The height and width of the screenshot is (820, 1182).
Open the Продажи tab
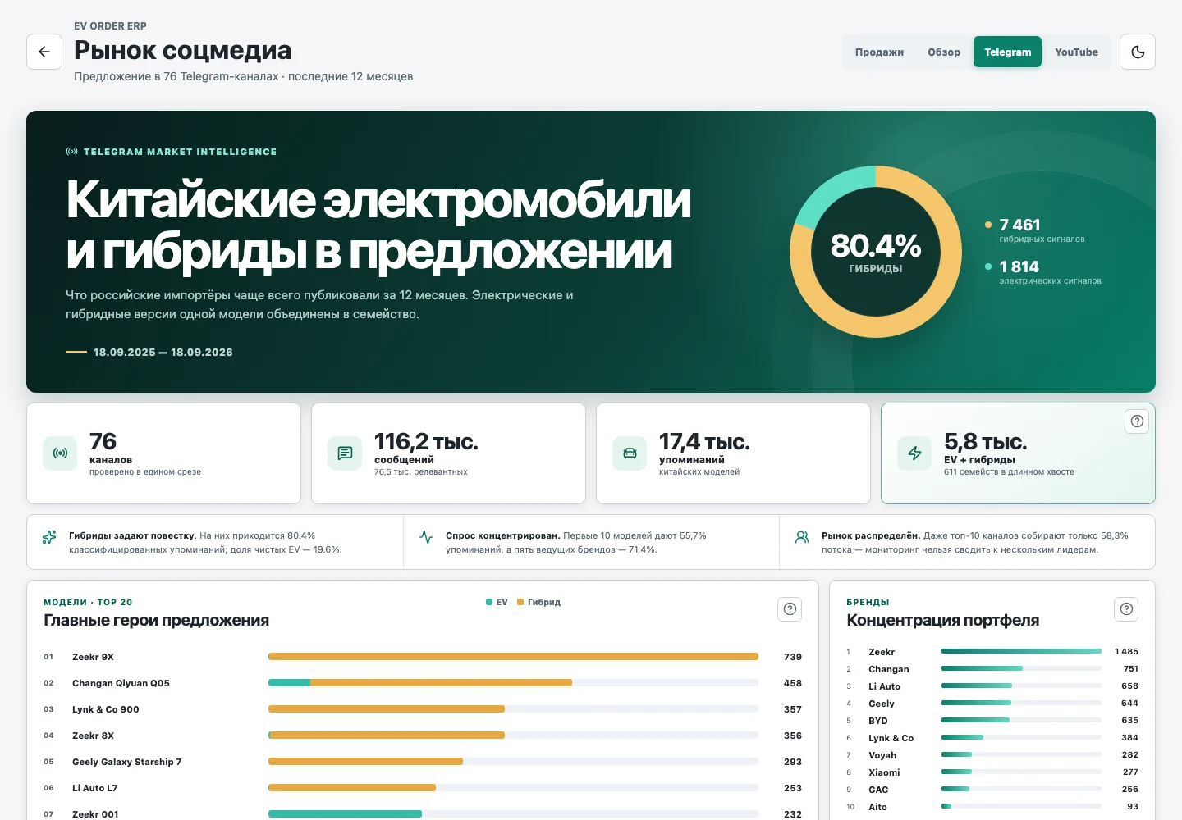coord(879,52)
